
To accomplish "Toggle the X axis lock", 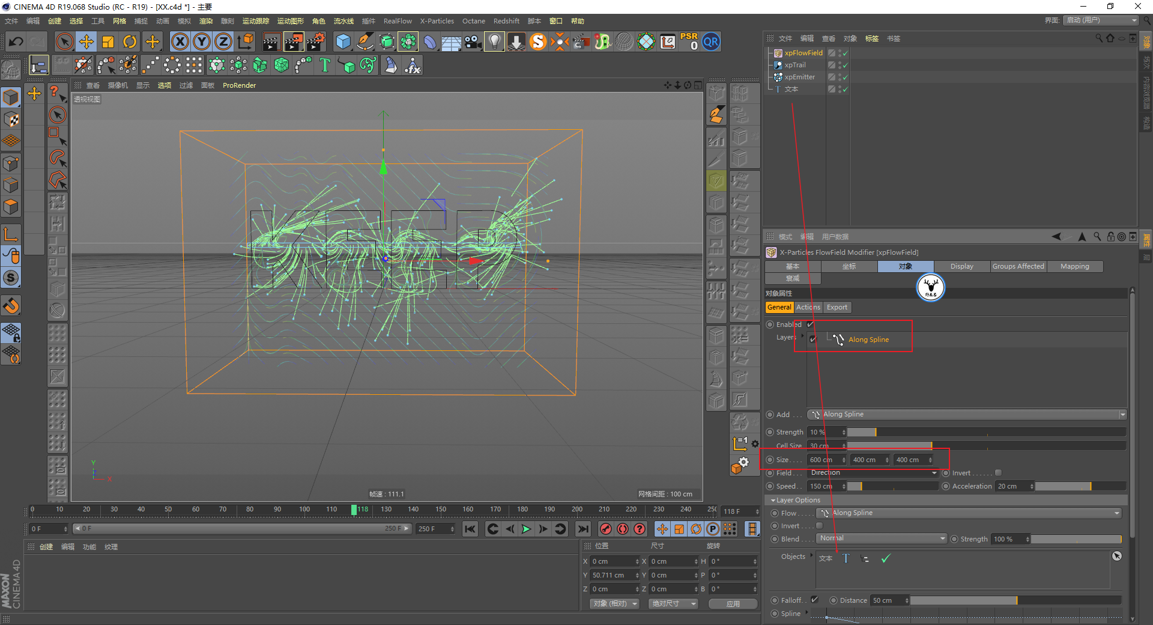I will click(x=180, y=41).
